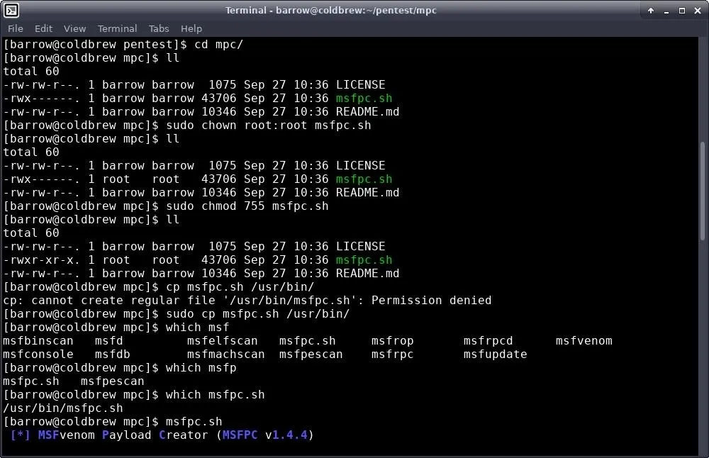This screenshot has width=709, height=458.
Task: Click the first green msfpc.sh filename
Action: (x=364, y=98)
